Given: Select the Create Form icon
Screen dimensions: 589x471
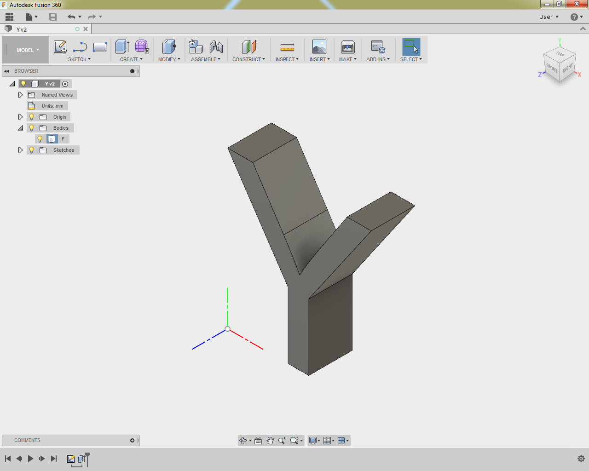Looking at the screenshot, I should pyautogui.click(x=142, y=46).
